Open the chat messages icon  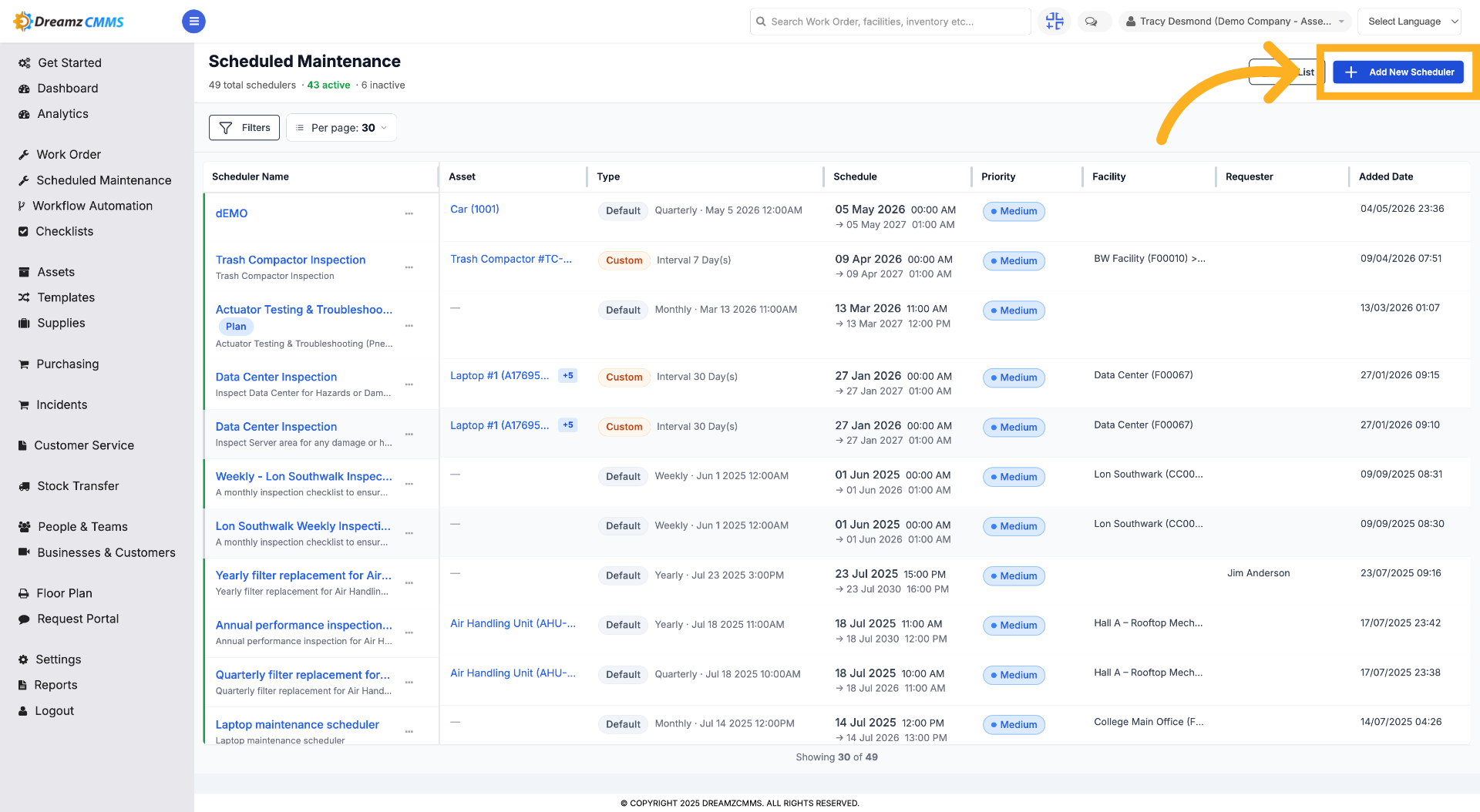click(x=1091, y=22)
